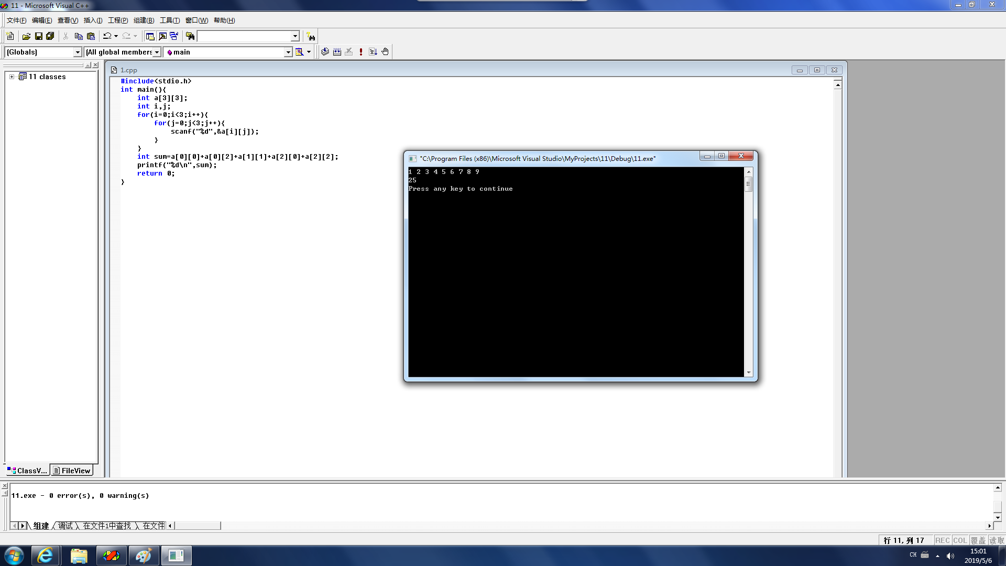Run program with red exclamation icon
Screen dimensions: 1006x566
click(361, 52)
